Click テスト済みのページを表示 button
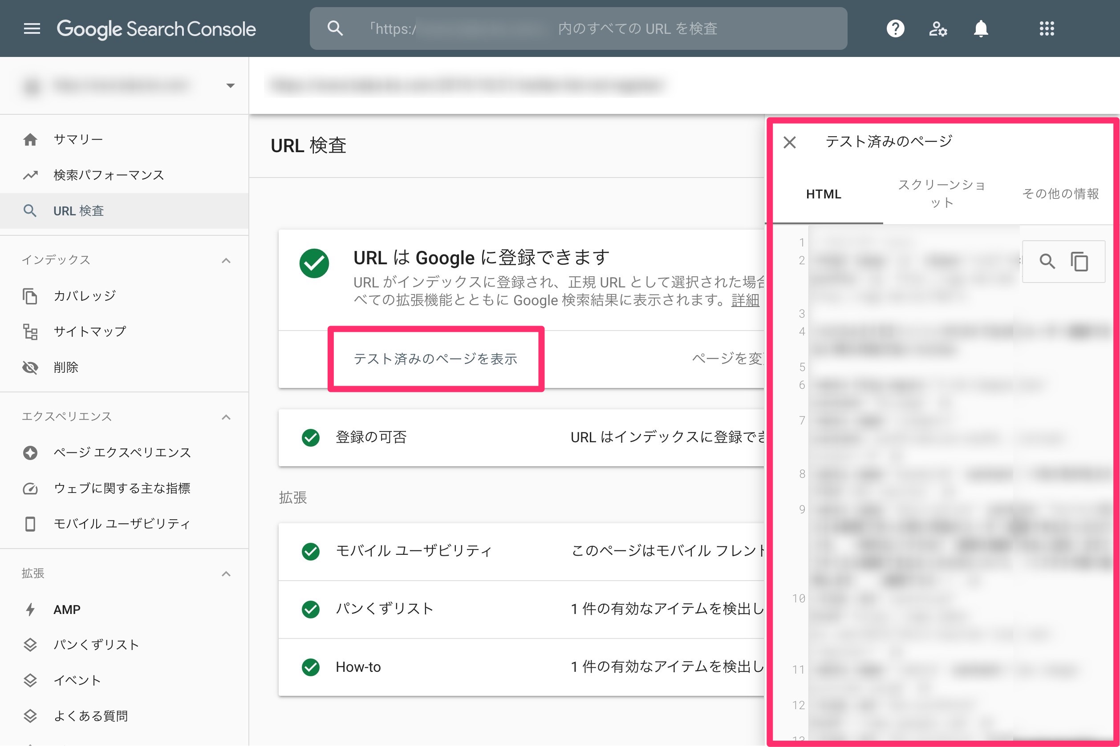 coord(435,359)
